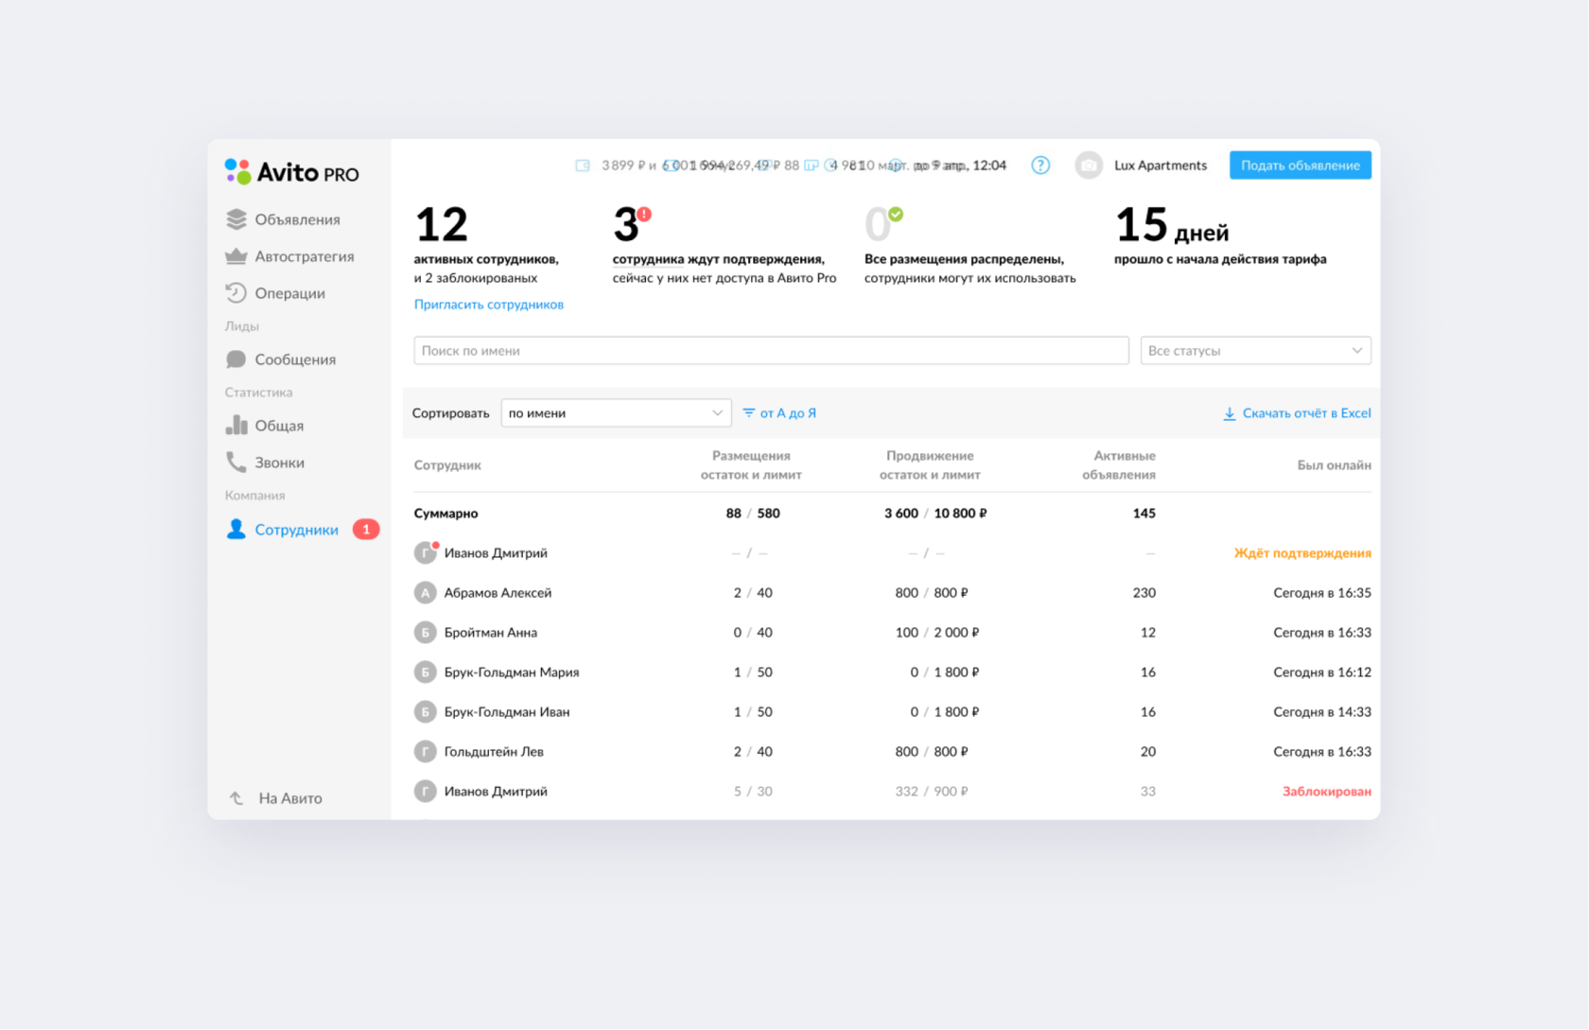Click Пригласить сотрудников link
Image resolution: width=1589 pixels, height=1030 pixels.
489,305
